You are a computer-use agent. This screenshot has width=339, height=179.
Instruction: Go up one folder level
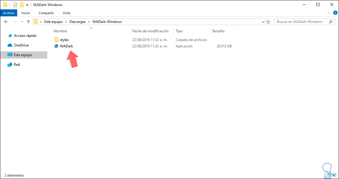point(28,22)
